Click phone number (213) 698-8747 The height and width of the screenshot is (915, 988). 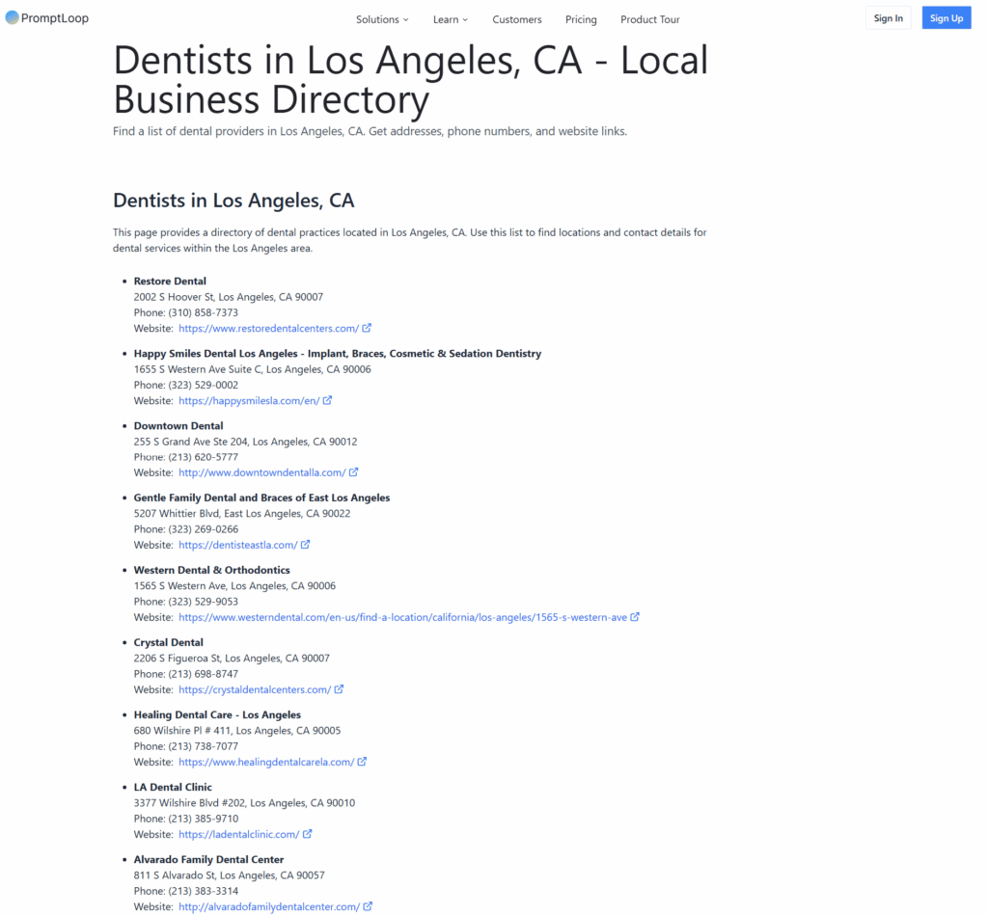pyautogui.click(x=203, y=674)
